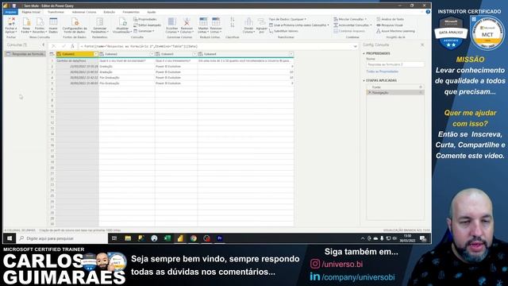The height and width of the screenshot is (286, 508).
Task: Click Pesquisa Visual
Action: [390, 25]
